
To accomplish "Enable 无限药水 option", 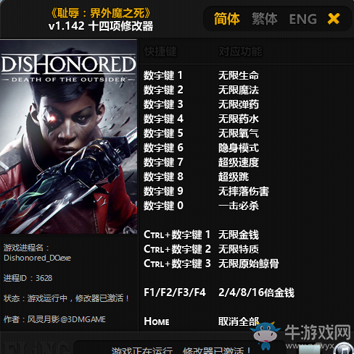I will (239, 119).
